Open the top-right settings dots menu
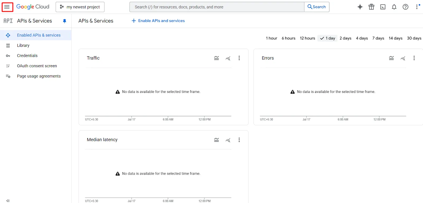The image size is (423, 203). 417,7
